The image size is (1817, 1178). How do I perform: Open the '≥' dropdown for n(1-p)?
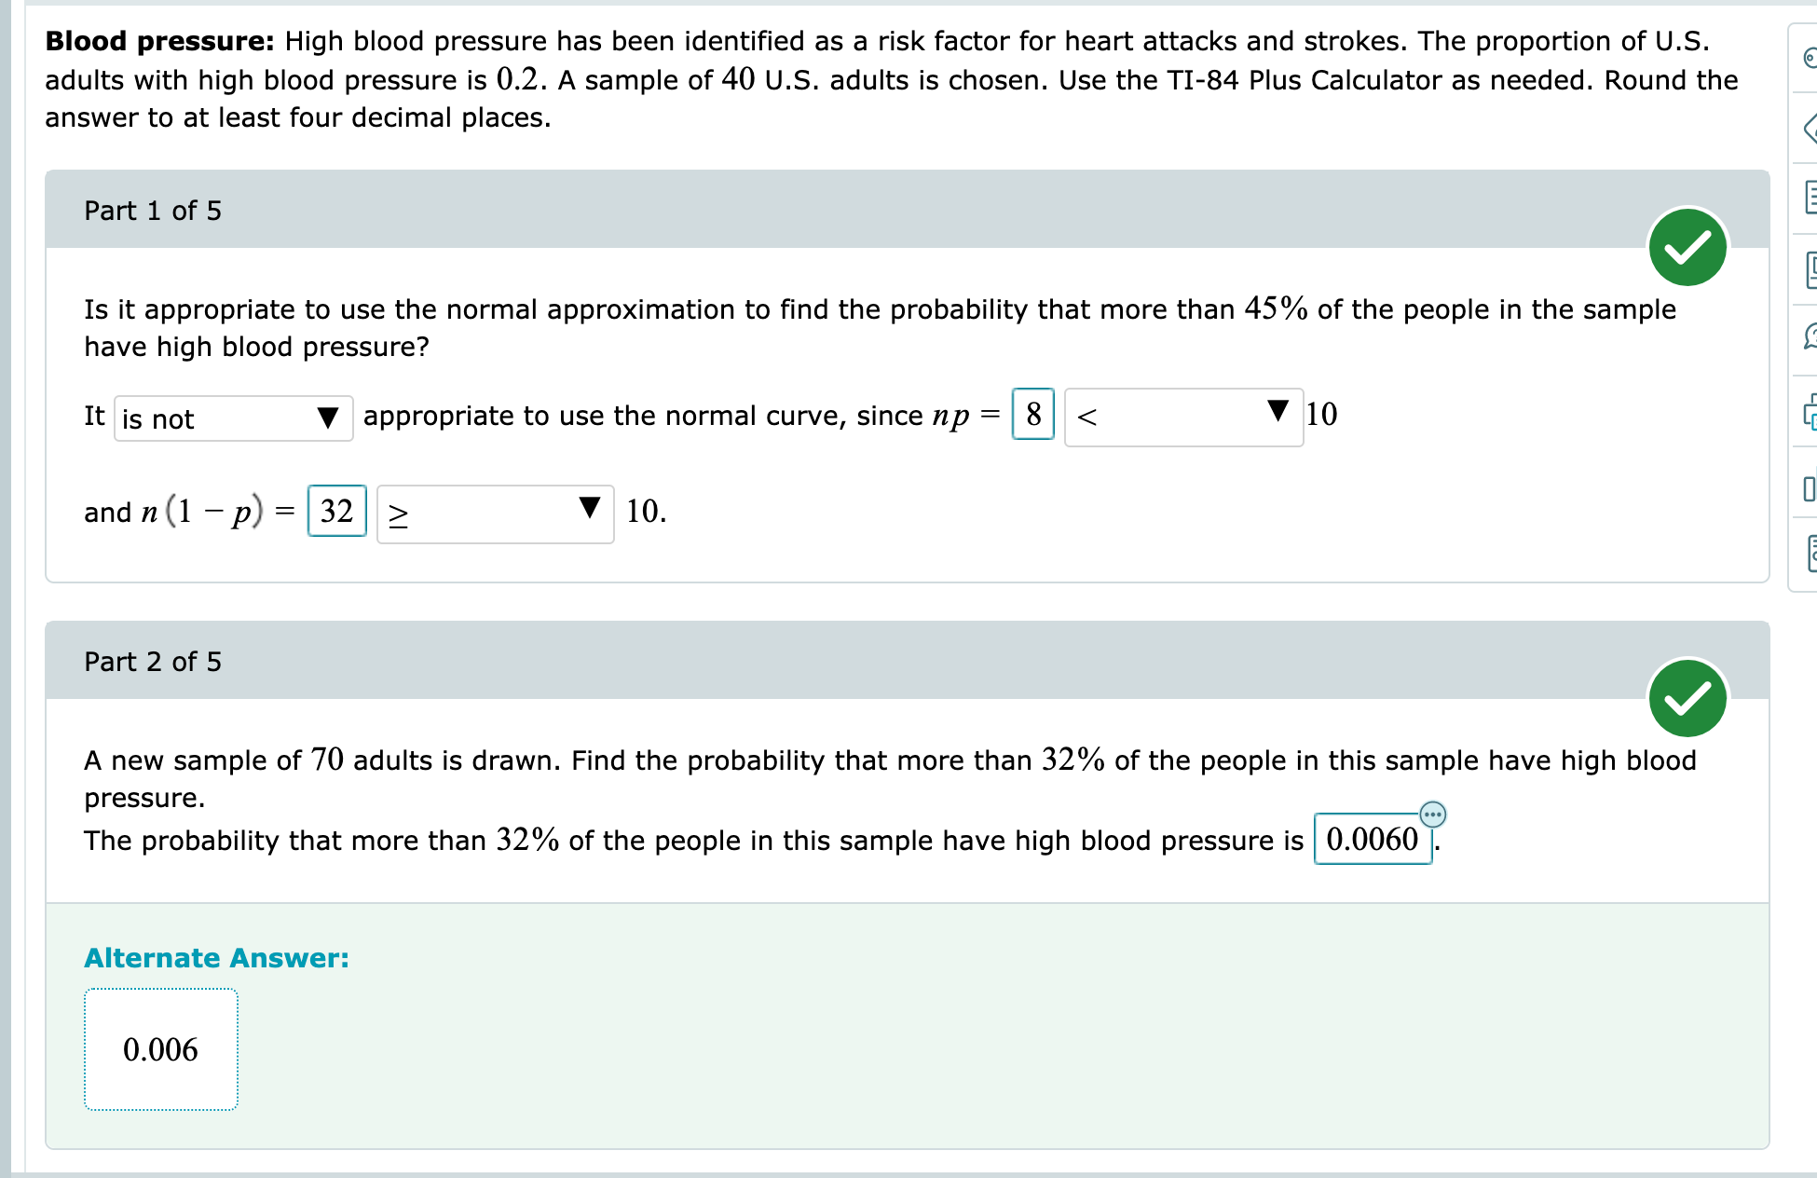coord(495,513)
